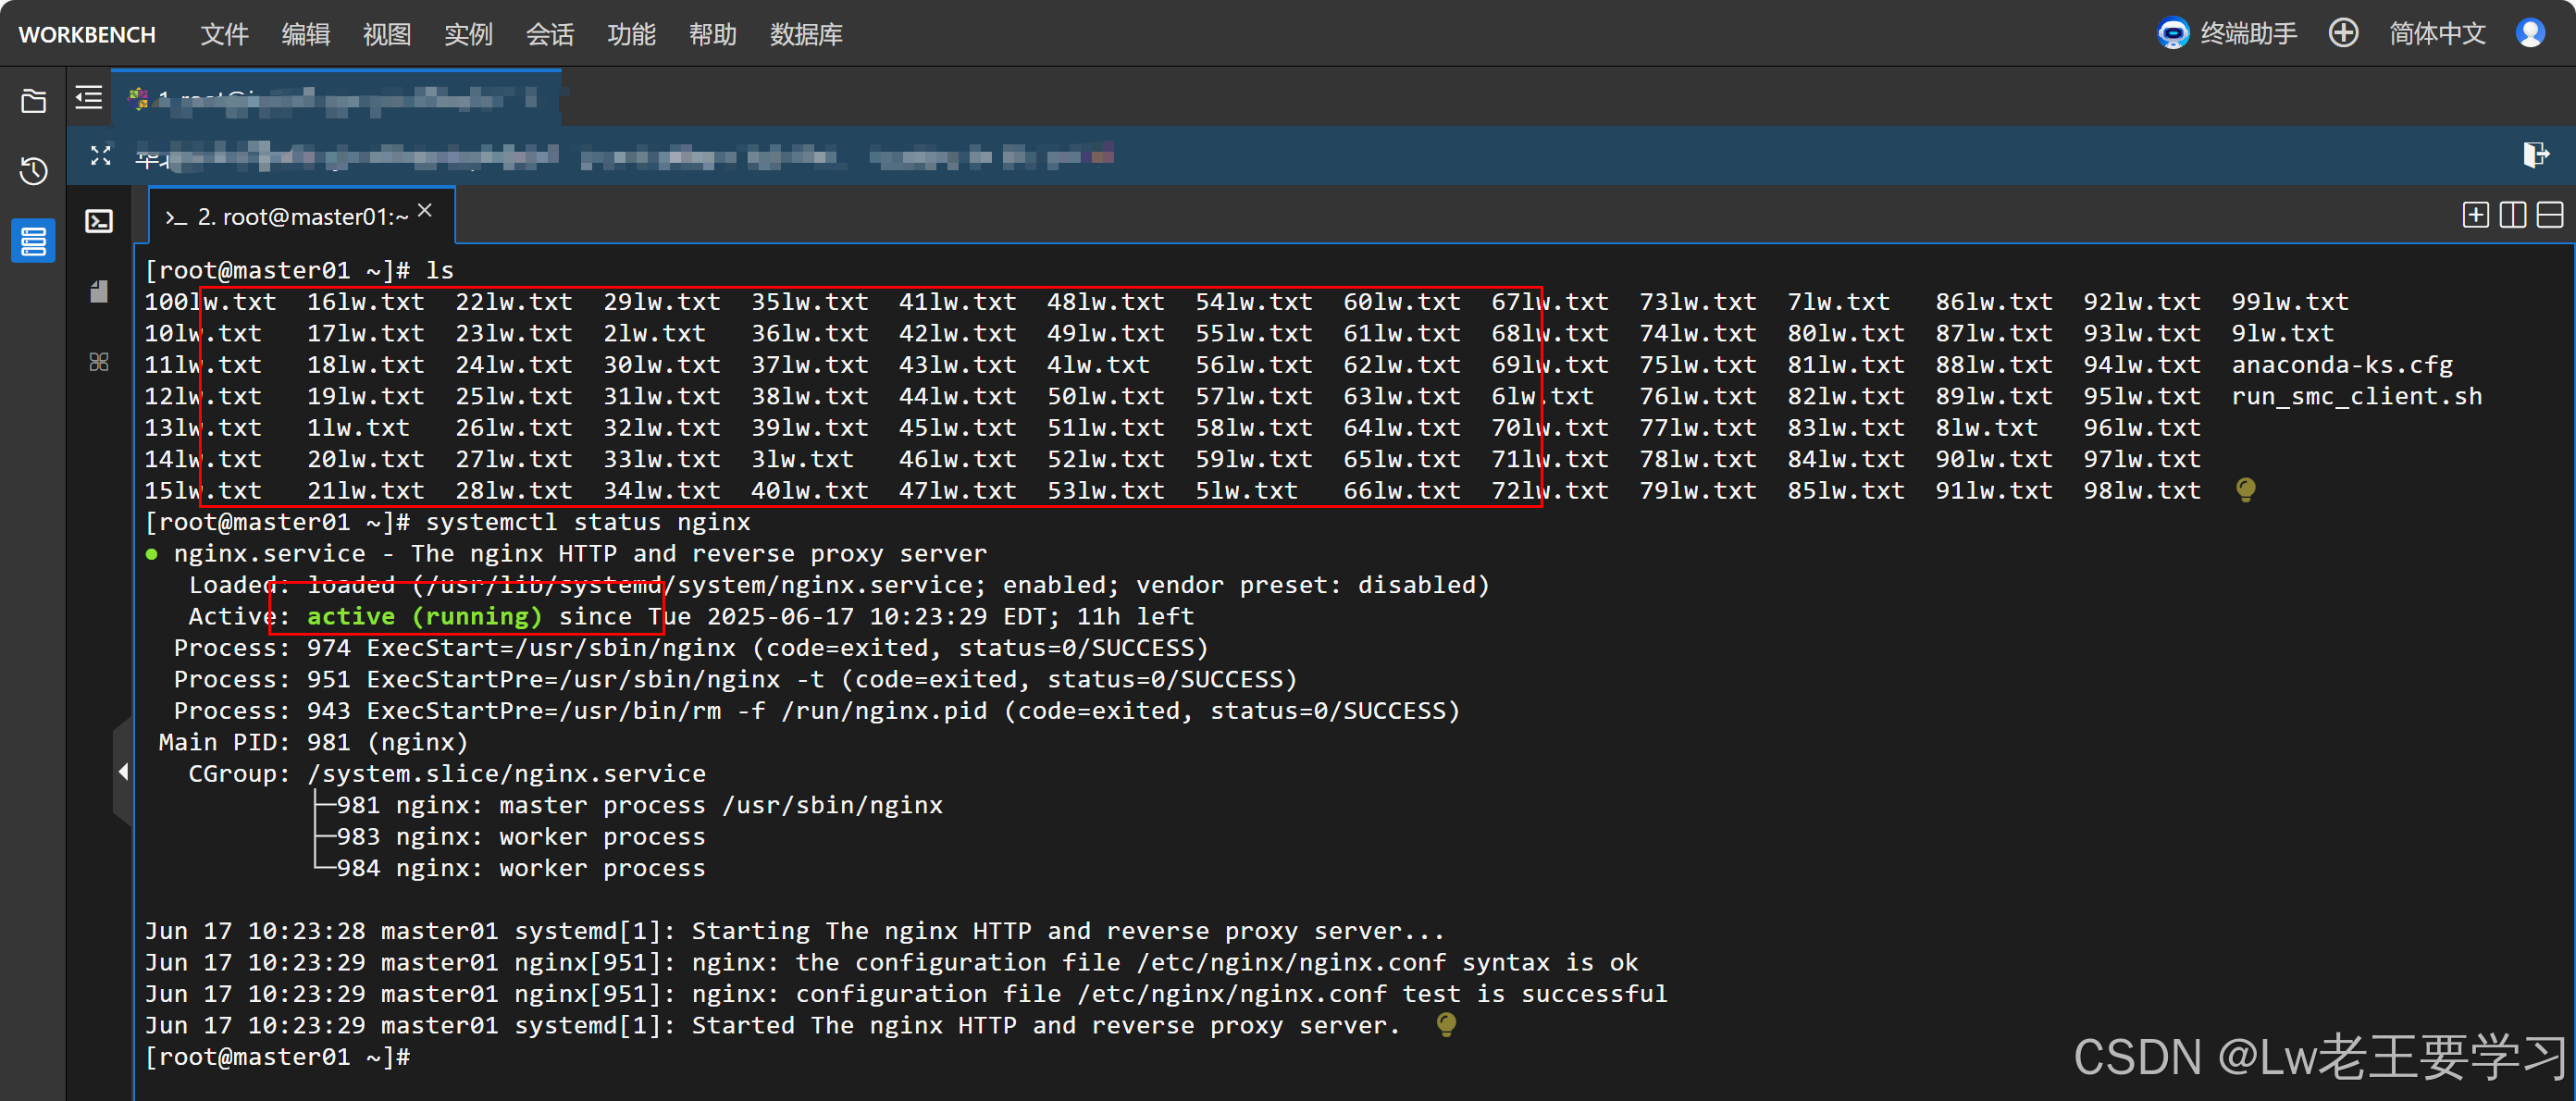The height and width of the screenshot is (1101, 2576).
Task: Select the server list sidebar icon
Action: 33,241
